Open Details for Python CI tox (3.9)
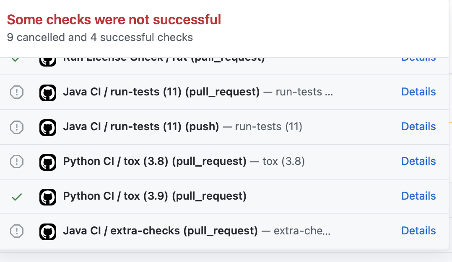Viewport: 452px width, 262px height. click(418, 196)
